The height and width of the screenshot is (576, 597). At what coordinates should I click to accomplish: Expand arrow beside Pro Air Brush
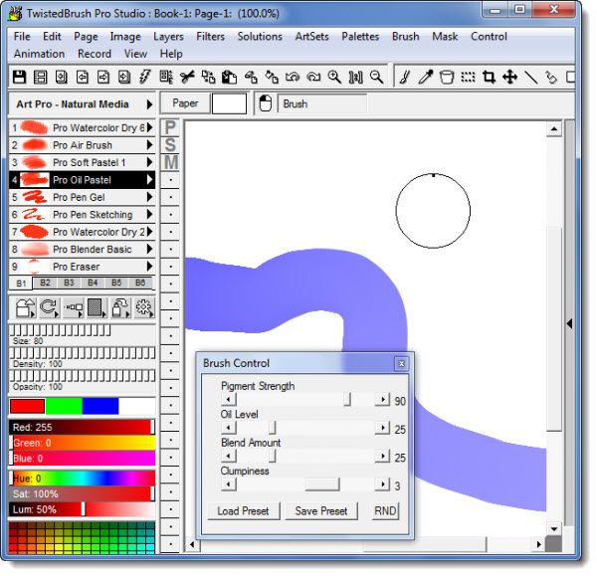pyautogui.click(x=150, y=144)
